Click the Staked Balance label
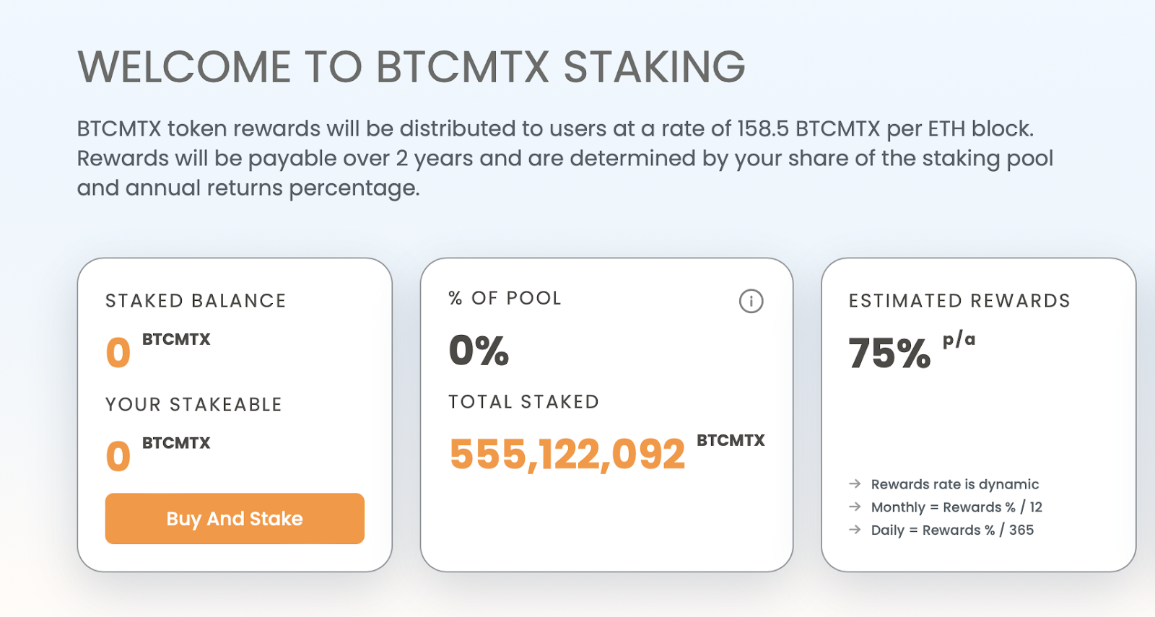The height and width of the screenshot is (617, 1155). point(196,301)
